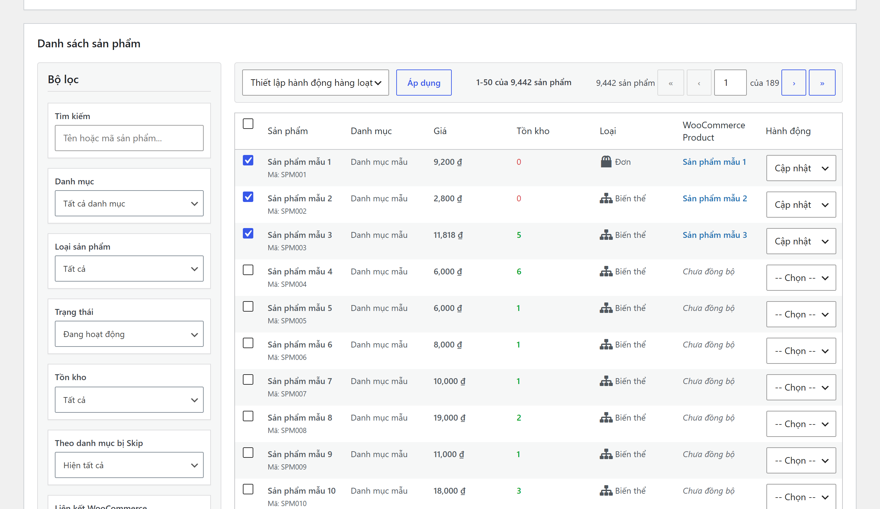Select the checkbox for Sản phẩm mẫu 5
The image size is (880, 509).
point(248,306)
